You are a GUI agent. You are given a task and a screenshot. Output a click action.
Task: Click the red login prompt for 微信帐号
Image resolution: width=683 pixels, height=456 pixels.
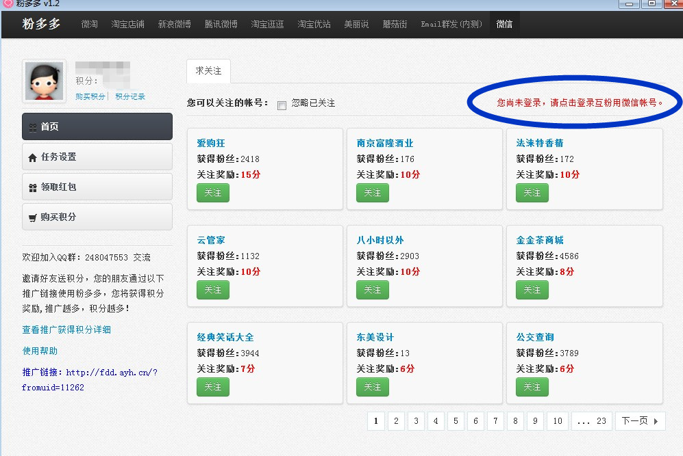coord(580,103)
